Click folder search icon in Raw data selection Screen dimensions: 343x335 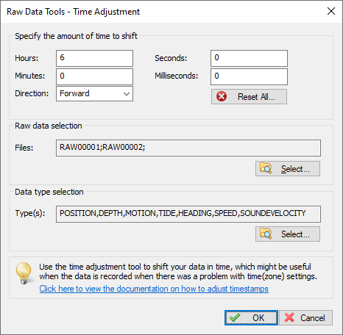tap(266, 168)
